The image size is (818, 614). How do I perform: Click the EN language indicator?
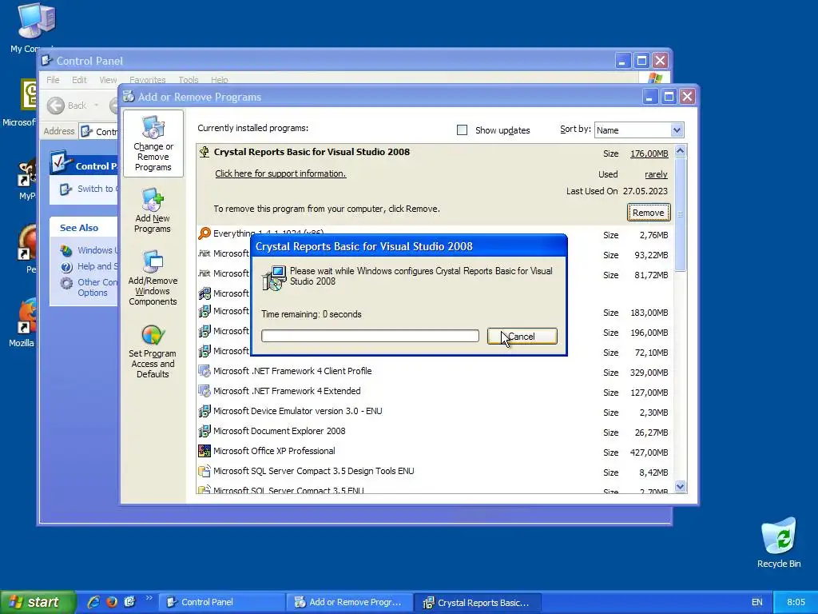point(756,602)
